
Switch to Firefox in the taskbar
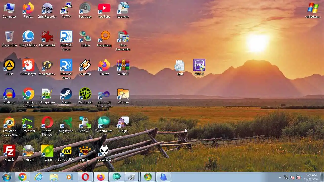(101, 177)
